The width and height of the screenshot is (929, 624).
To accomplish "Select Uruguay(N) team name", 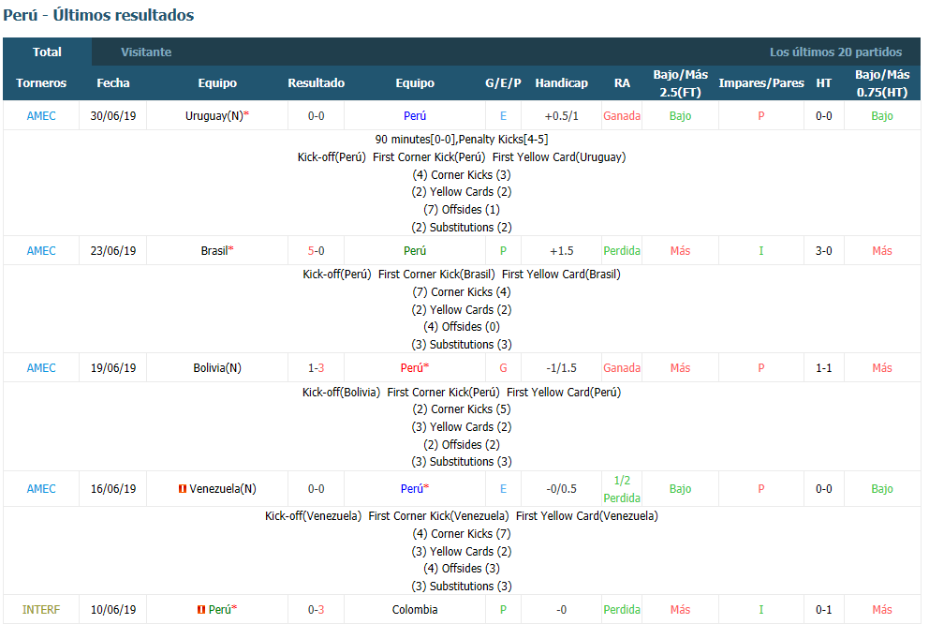I will tap(214, 116).
